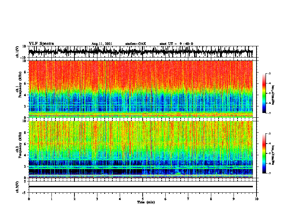Click the time axis tick label "6"
This screenshot has height=223, width=289.
coord(166,199)
